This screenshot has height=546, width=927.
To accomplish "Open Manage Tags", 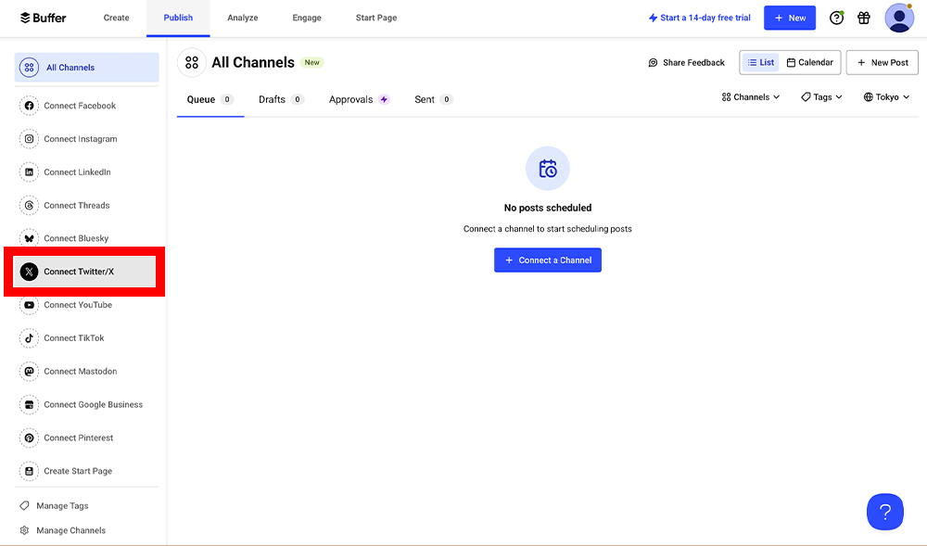I will (62, 506).
